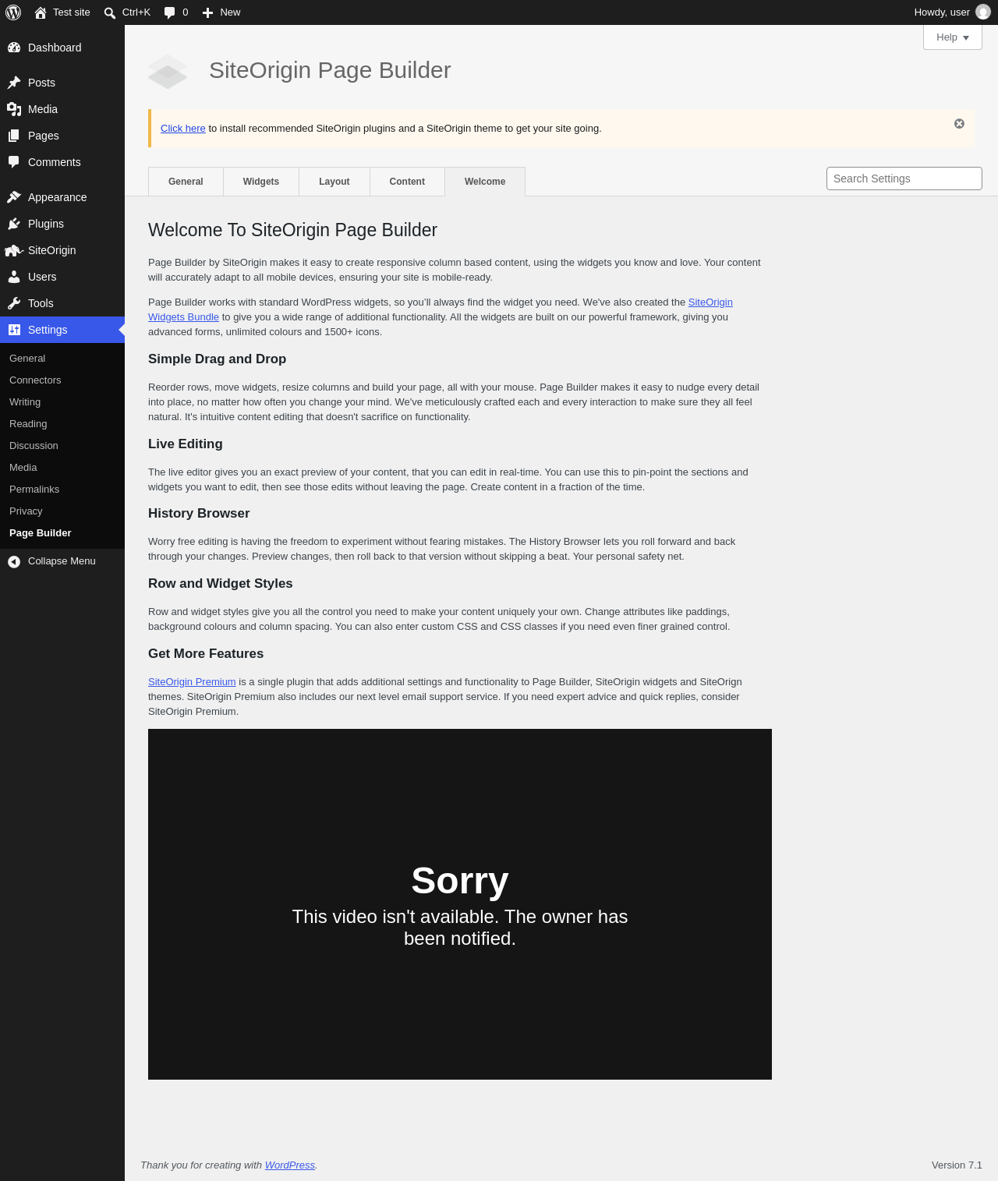This screenshot has height=1181, width=998.
Task: Dismiss the SiteOrigin install notice
Action: [x=959, y=124]
